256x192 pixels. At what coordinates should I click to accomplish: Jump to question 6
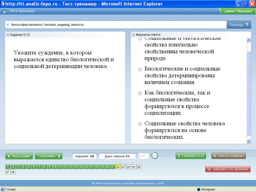click(34, 167)
